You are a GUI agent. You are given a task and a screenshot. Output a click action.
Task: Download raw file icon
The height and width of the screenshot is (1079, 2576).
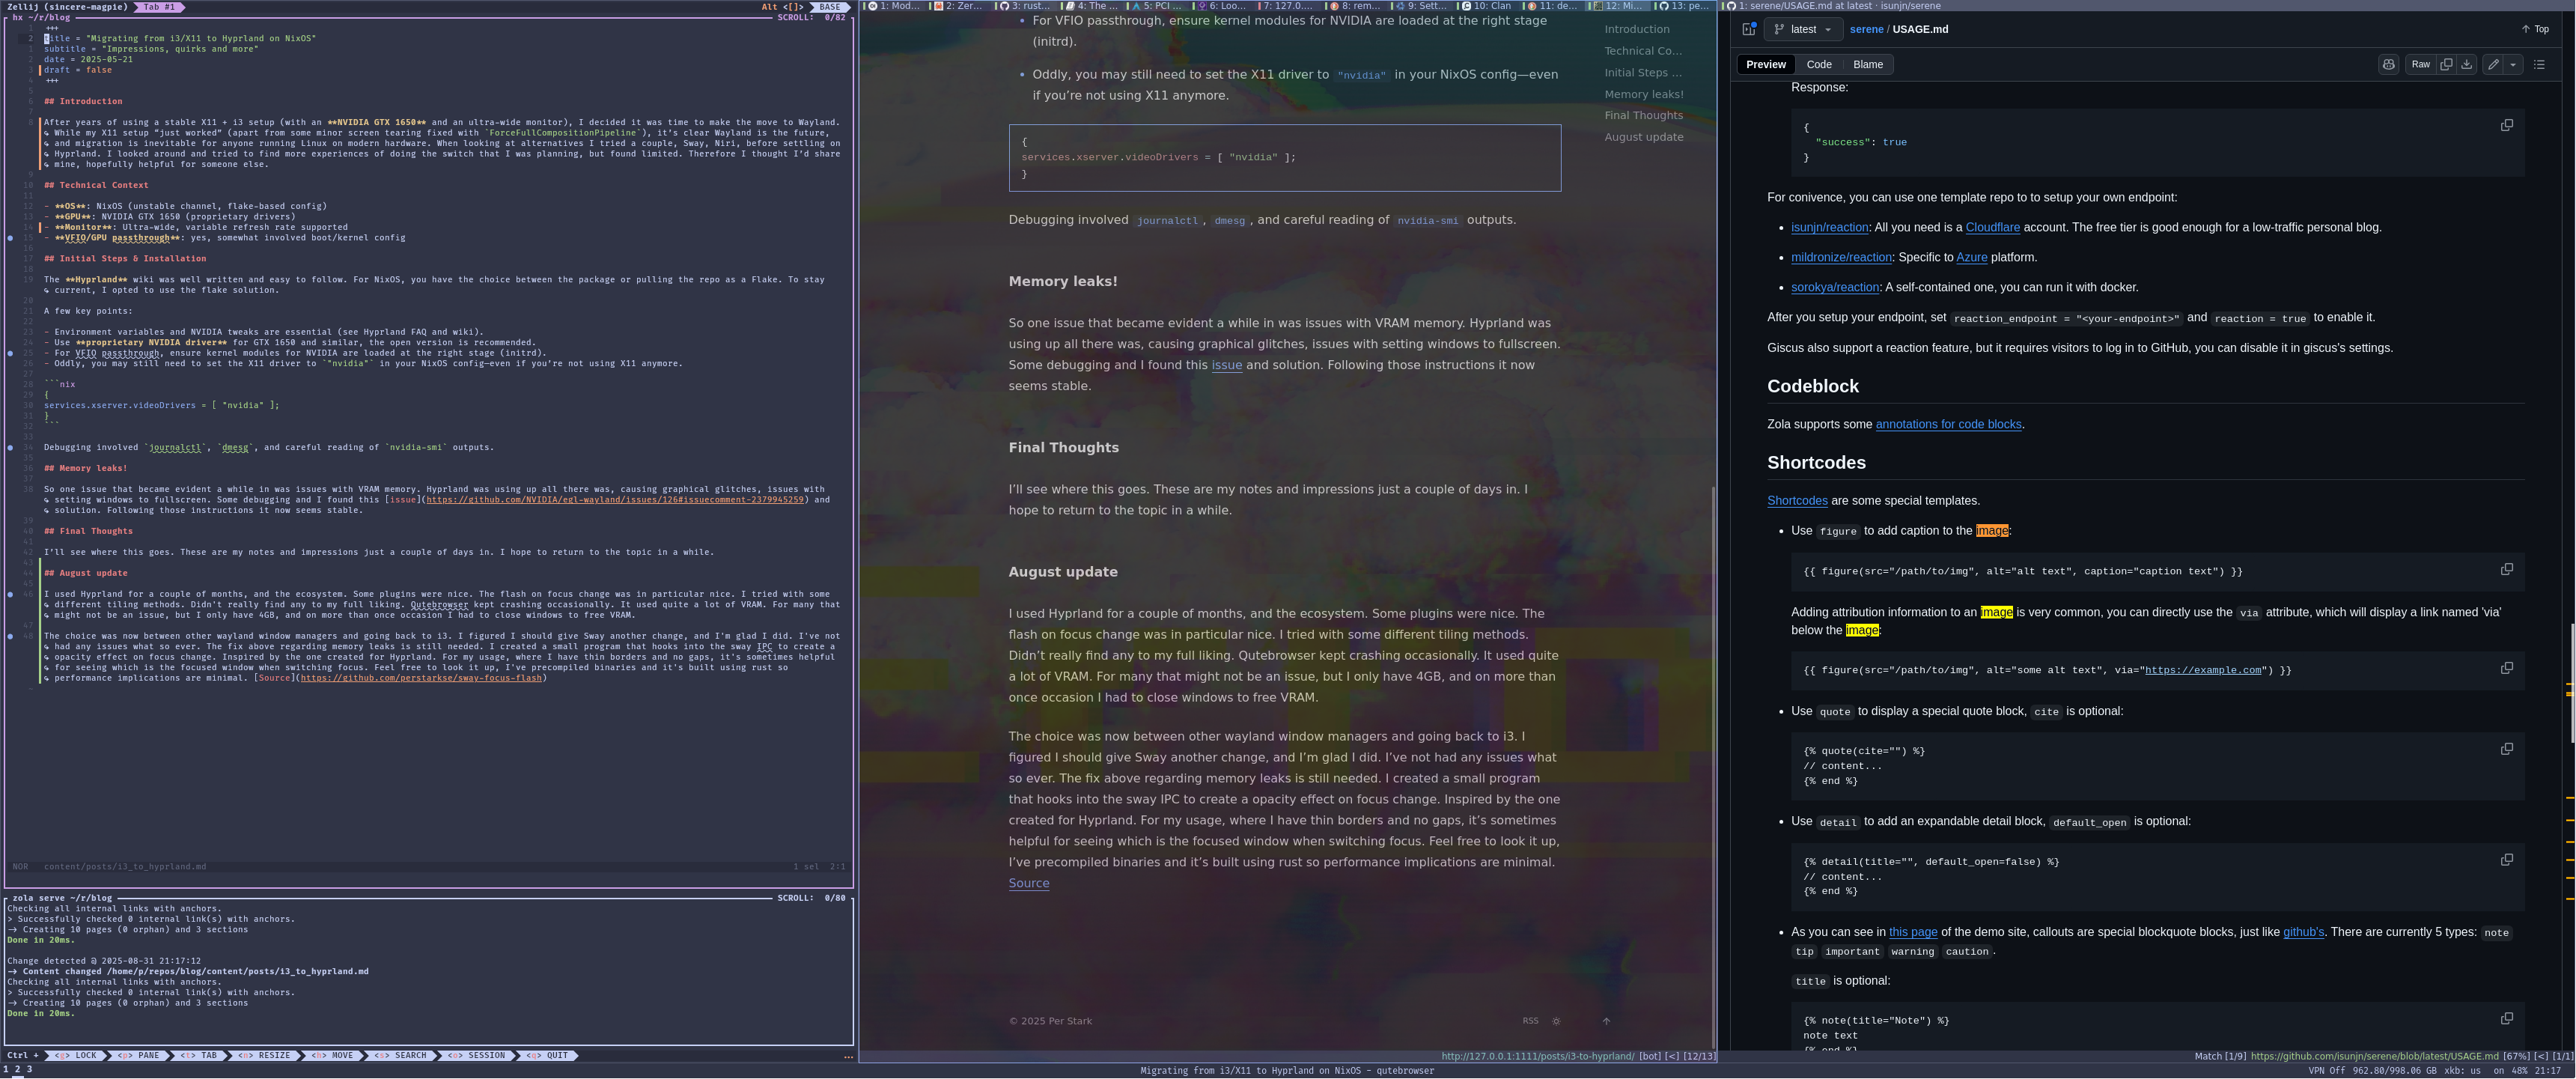coord(2467,64)
